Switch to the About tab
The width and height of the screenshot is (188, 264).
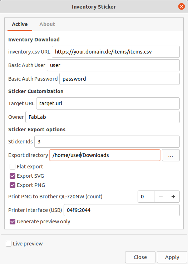click(47, 24)
